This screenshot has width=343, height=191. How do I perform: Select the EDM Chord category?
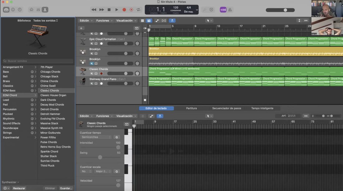(19, 95)
